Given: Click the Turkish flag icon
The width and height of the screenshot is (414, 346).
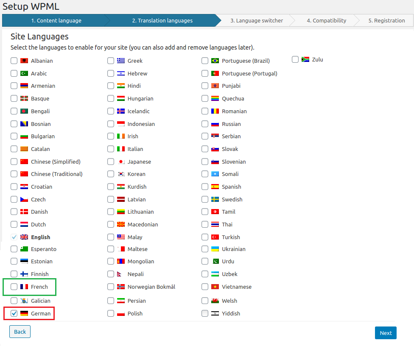Looking at the screenshot, I should pyautogui.click(x=215, y=237).
